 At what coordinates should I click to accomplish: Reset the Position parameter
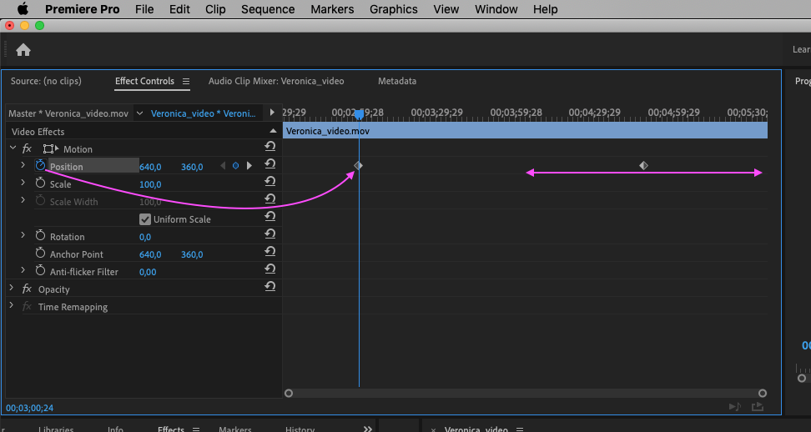point(269,165)
